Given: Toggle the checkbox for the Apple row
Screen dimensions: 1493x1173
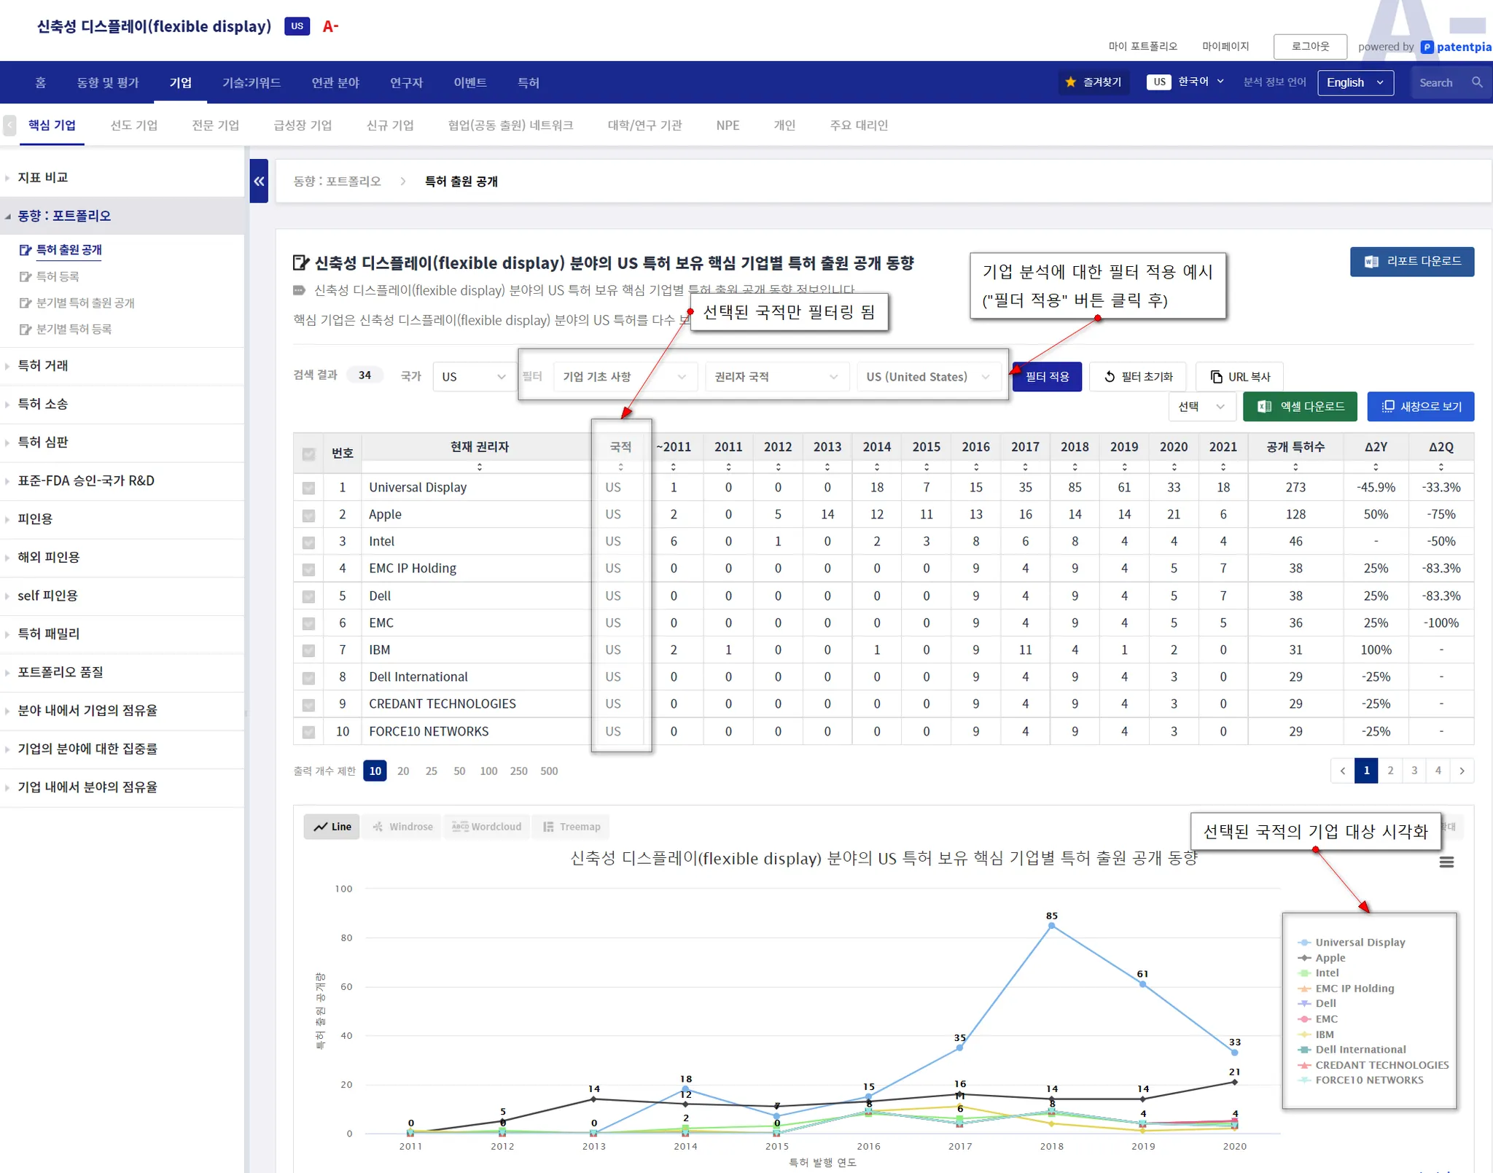Looking at the screenshot, I should (x=308, y=515).
